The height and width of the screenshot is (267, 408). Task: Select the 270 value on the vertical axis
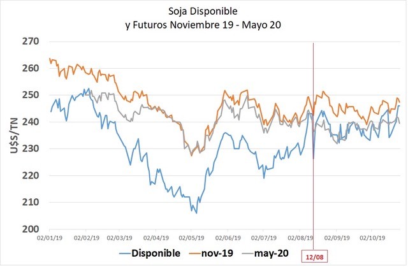coord(31,41)
